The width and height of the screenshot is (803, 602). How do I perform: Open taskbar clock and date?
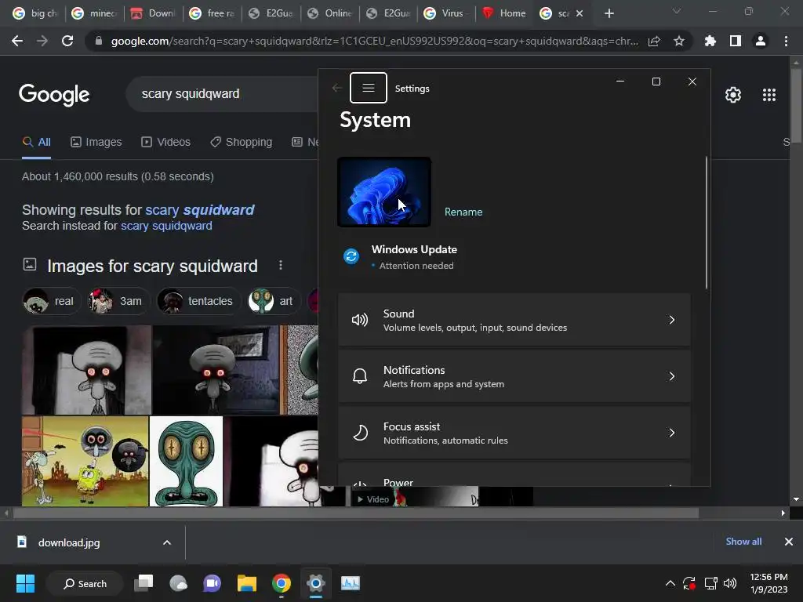[x=768, y=583]
